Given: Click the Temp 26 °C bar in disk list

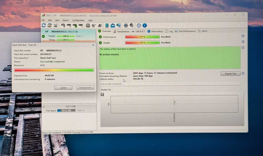Looking at the screenshot, I should click(x=65, y=40).
